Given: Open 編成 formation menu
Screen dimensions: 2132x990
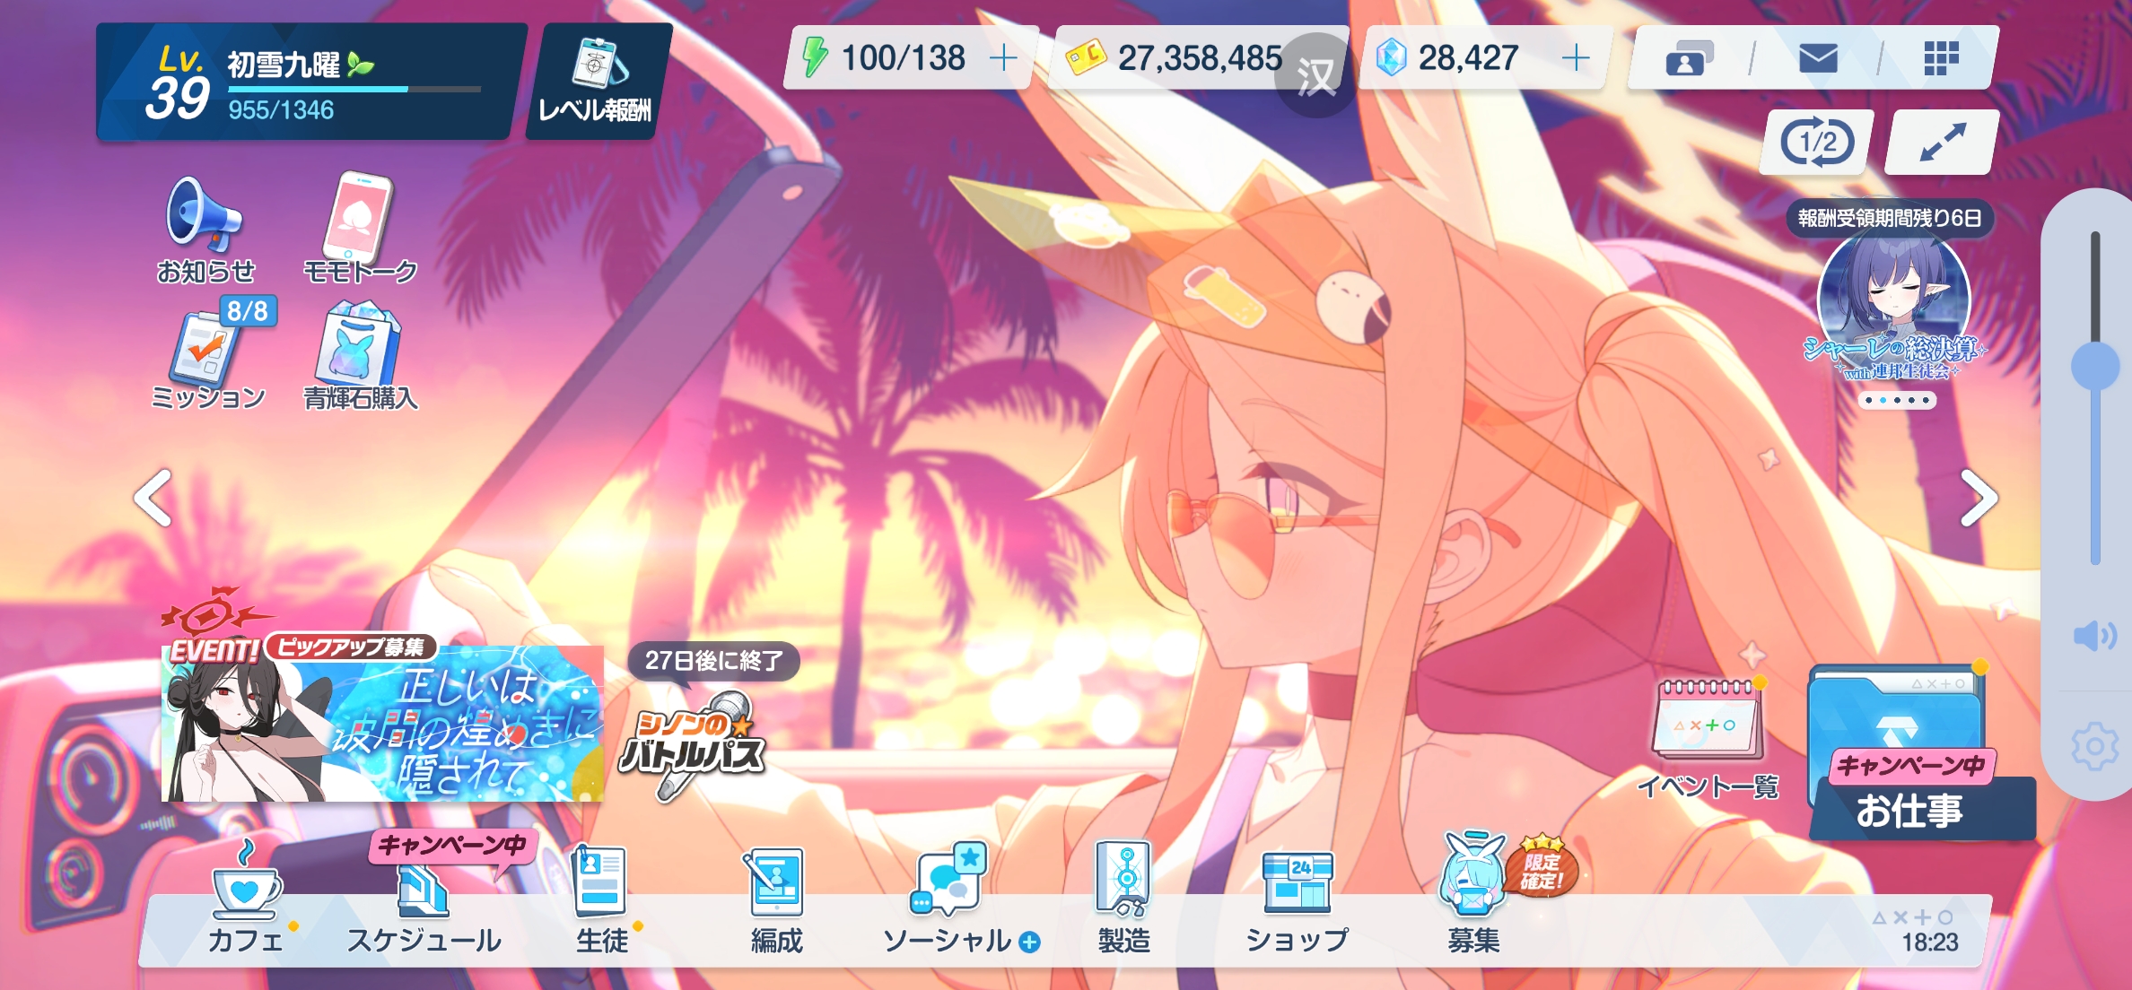Looking at the screenshot, I should point(776,901).
